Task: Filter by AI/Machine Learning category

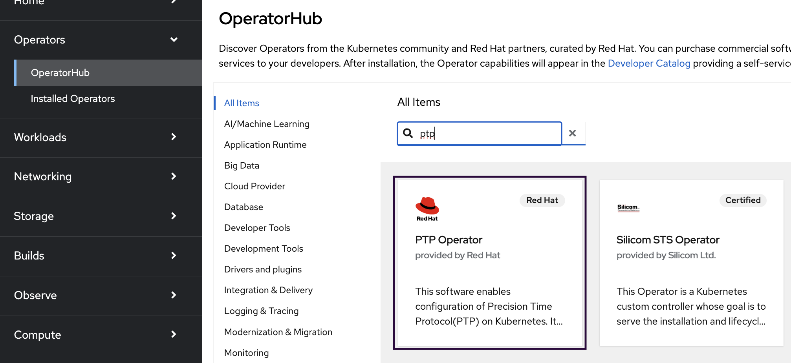Action: click(267, 124)
